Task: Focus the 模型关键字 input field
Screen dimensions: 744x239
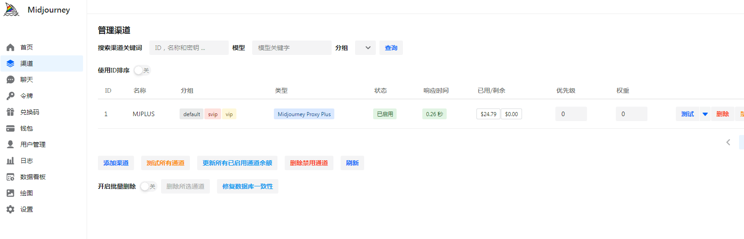Action: pyautogui.click(x=292, y=48)
